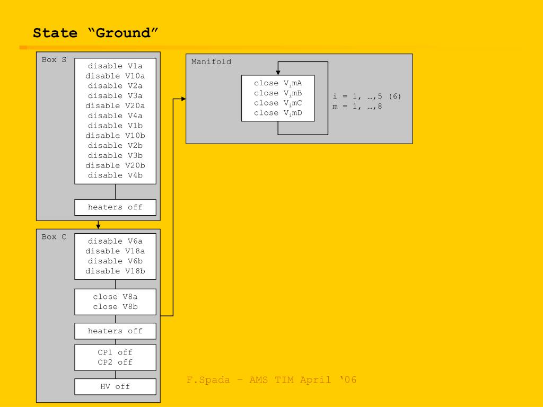543x407 pixels.
Task: Select the index range "i = 1, …,5 (6)"
Action: (x=367, y=96)
